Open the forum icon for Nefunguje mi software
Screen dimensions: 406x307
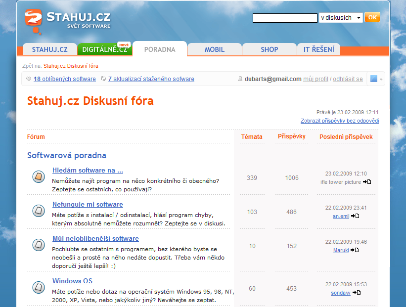(x=39, y=211)
